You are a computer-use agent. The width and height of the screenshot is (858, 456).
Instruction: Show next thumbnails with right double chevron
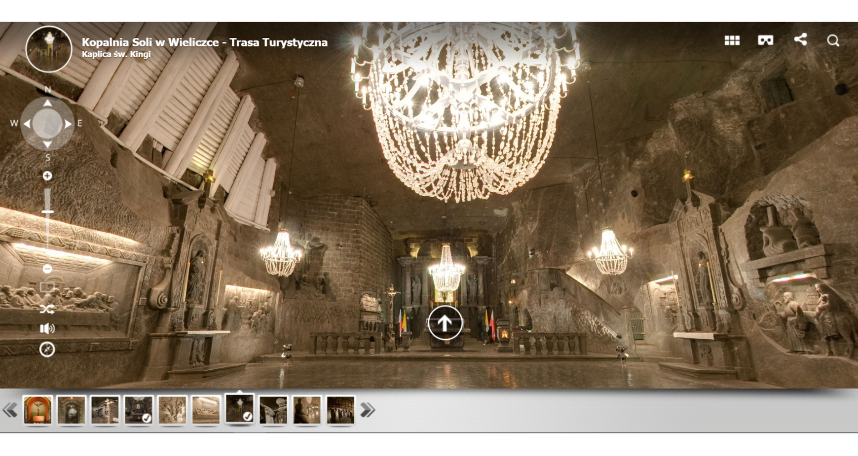(x=368, y=410)
